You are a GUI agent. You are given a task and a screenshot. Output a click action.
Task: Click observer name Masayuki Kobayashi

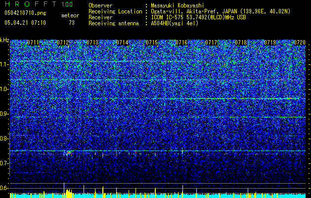click(178, 5)
